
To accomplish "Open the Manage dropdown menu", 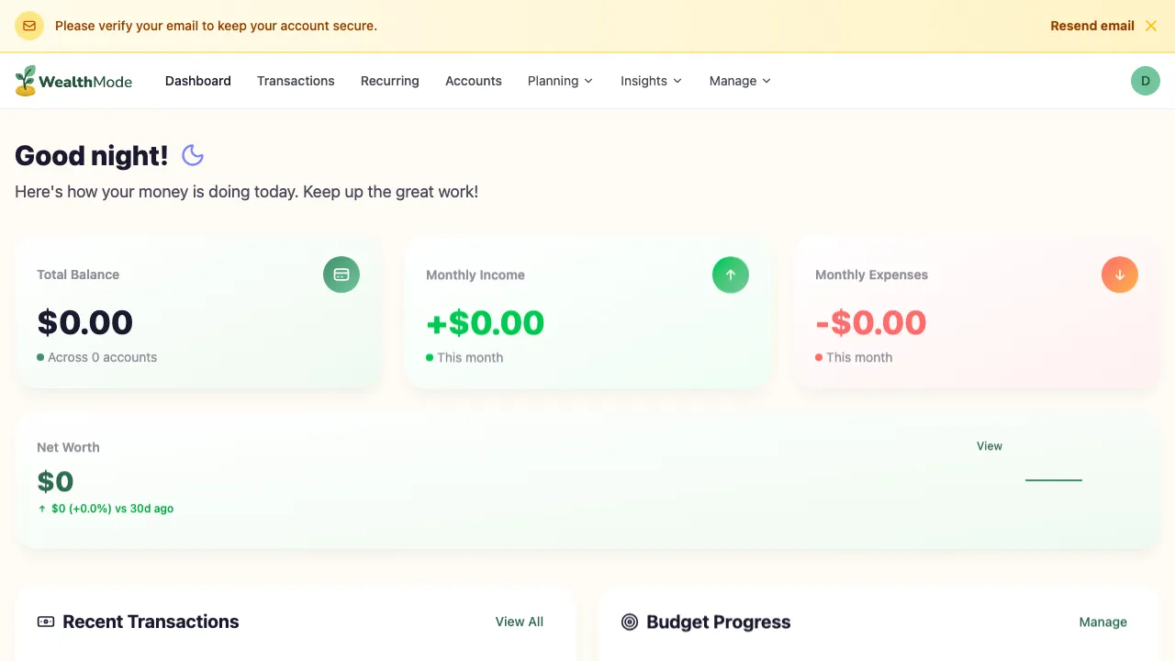I will click(739, 81).
